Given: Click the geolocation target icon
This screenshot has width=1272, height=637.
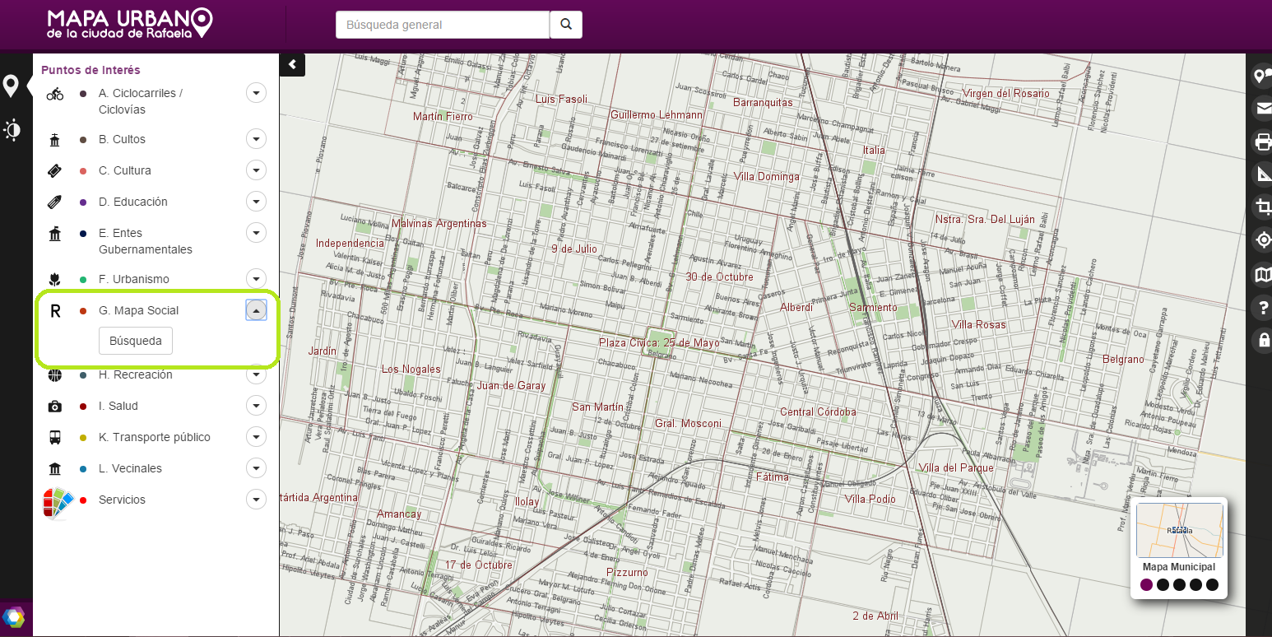Looking at the screenshot, I should pyautogui.click(x=1263, y=239).
